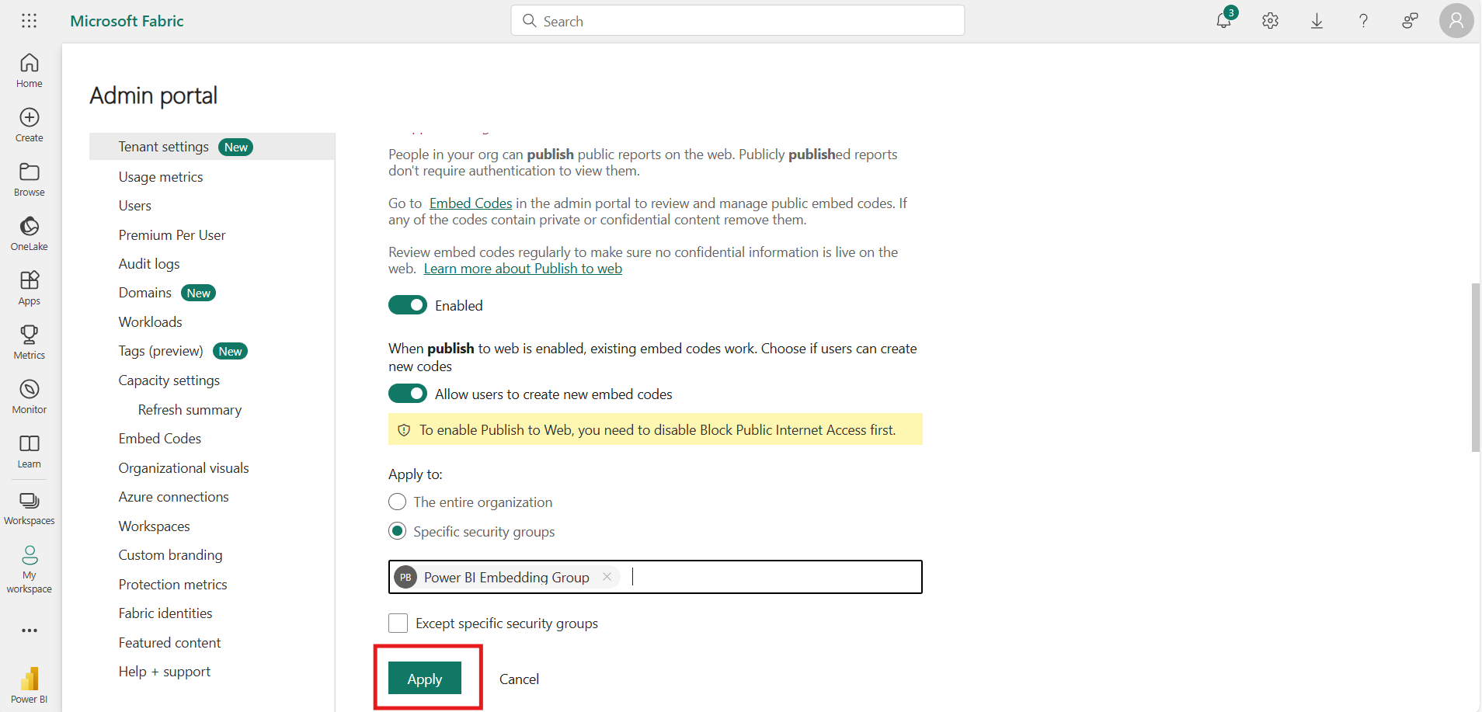Select The entire organization radio option
The height and width of the screenshot is (712, 1482).
coord(398,502)
